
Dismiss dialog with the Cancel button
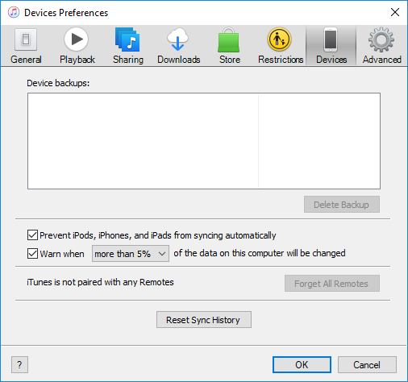(367, 365)
